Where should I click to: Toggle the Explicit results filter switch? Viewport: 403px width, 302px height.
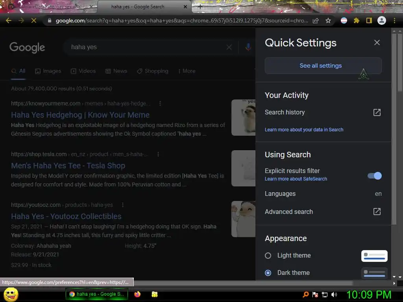coord(375,176)
